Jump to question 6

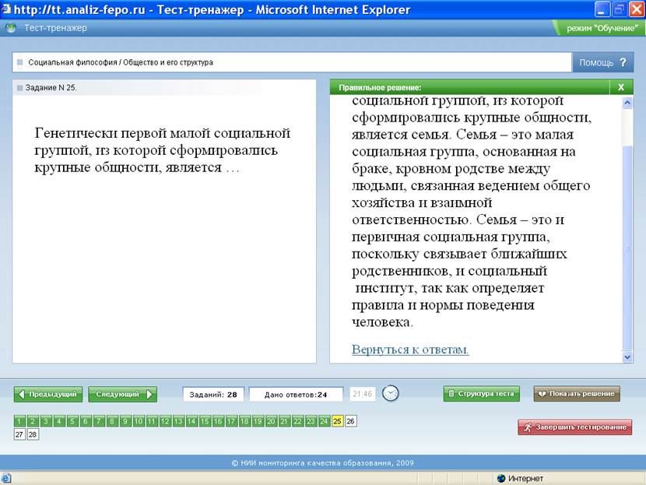click(x=86, y=421)
